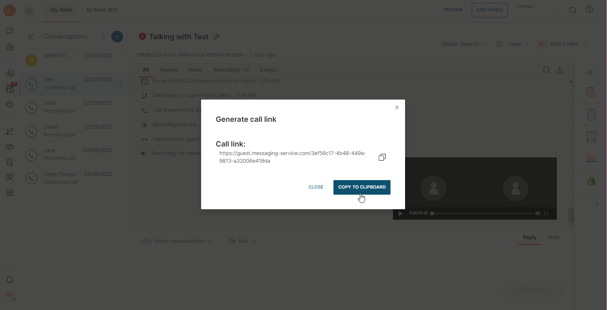Play the call recording
The height and width of the screenshot is (310, 607).
pyautogui.click(x=401, y=213)
